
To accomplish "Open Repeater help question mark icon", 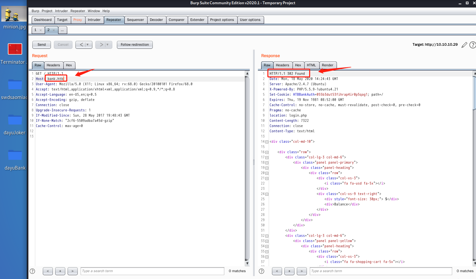I will [x=472, y=45].
